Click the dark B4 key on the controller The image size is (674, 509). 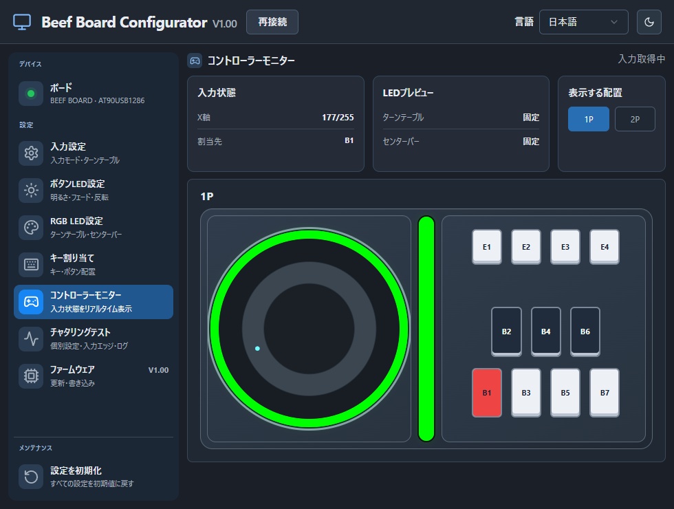pyautogui.click(x=546, y=332)
